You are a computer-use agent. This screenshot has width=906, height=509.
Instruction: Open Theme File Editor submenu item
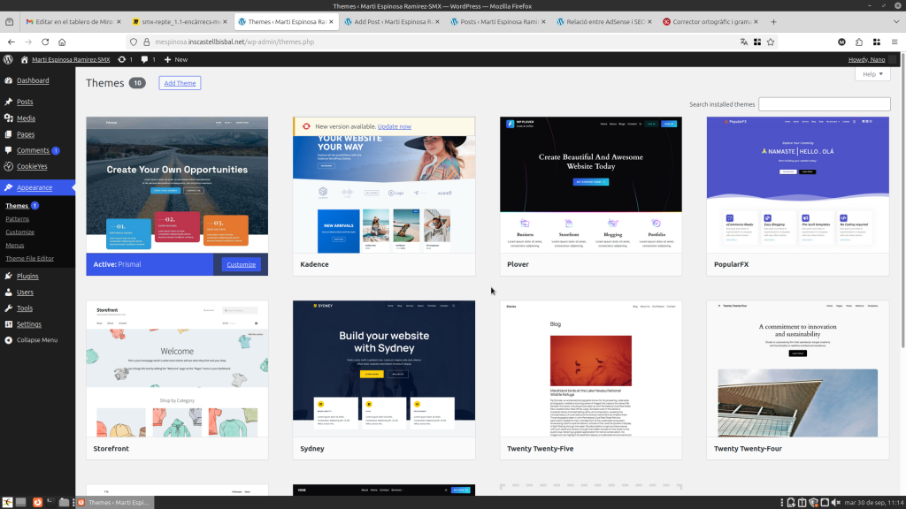[30, 258]
